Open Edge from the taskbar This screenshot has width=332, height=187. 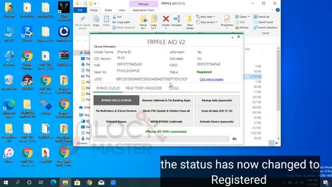[53, 182]
